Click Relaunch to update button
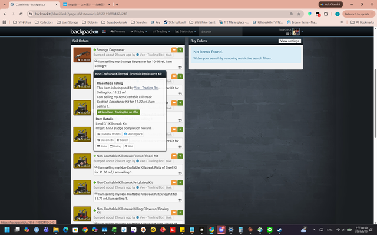The width and height of the screenshot is (377, 235). point(359,14)
